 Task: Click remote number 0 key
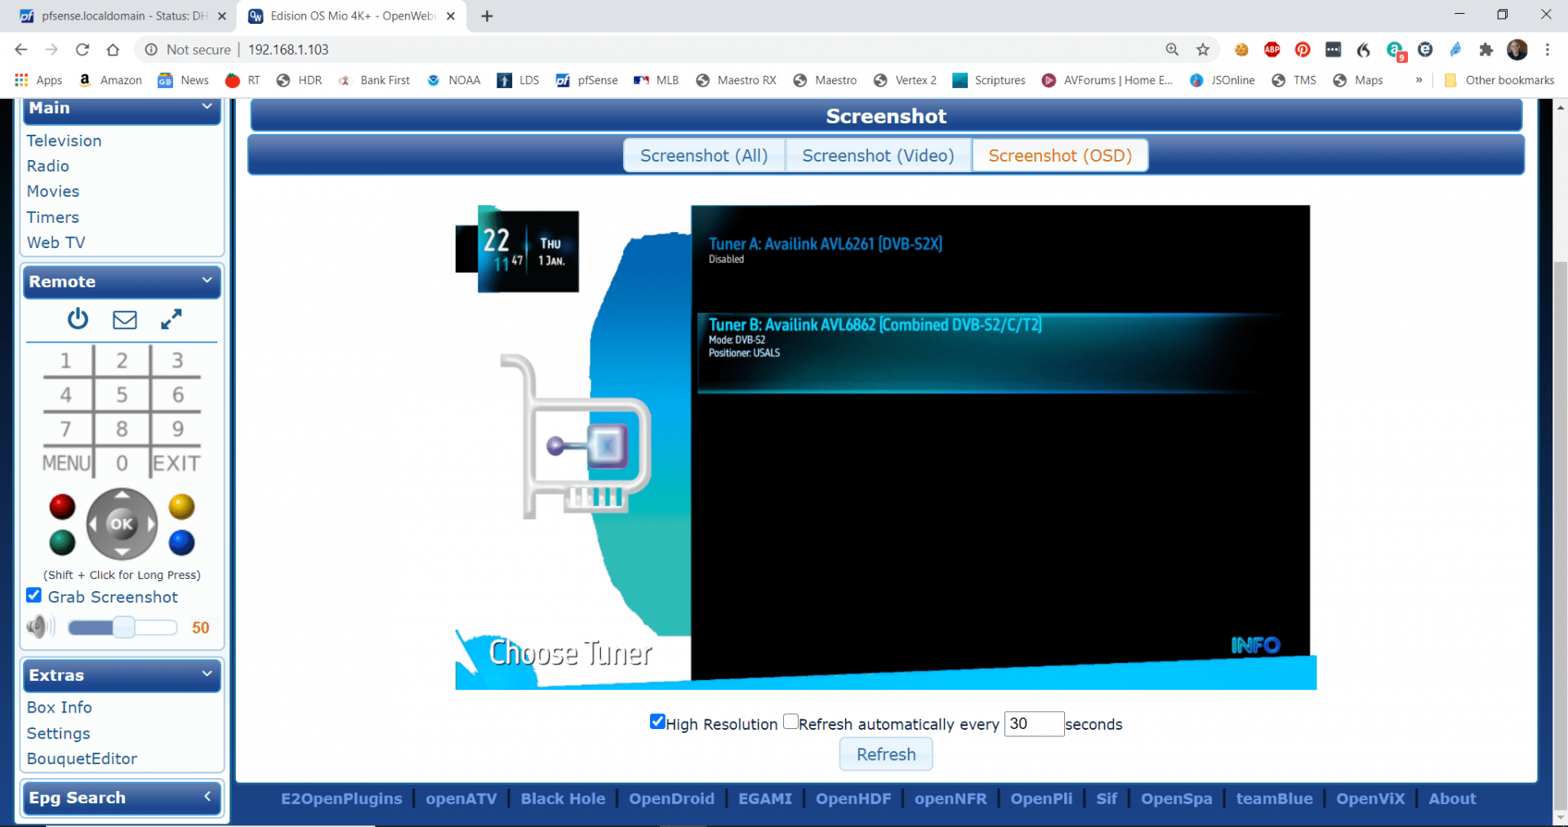[x=122, y=464]
